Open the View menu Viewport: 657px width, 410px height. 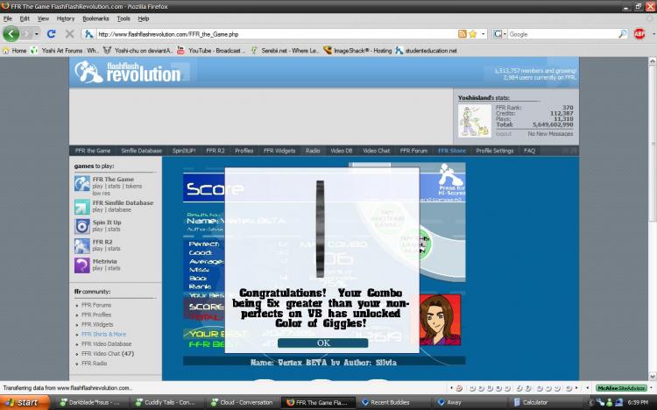click(43, 18)
